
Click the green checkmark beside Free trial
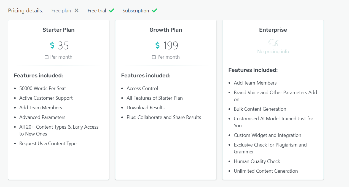(x=111, y=10)
